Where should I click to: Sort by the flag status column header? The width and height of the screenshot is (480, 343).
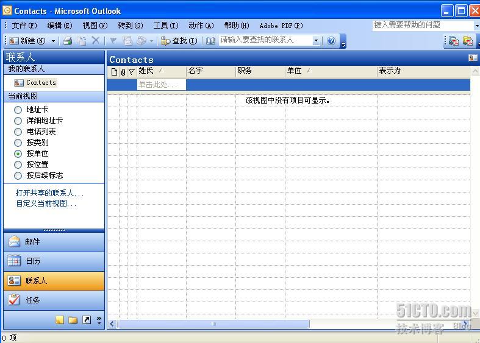coord(132,71)
